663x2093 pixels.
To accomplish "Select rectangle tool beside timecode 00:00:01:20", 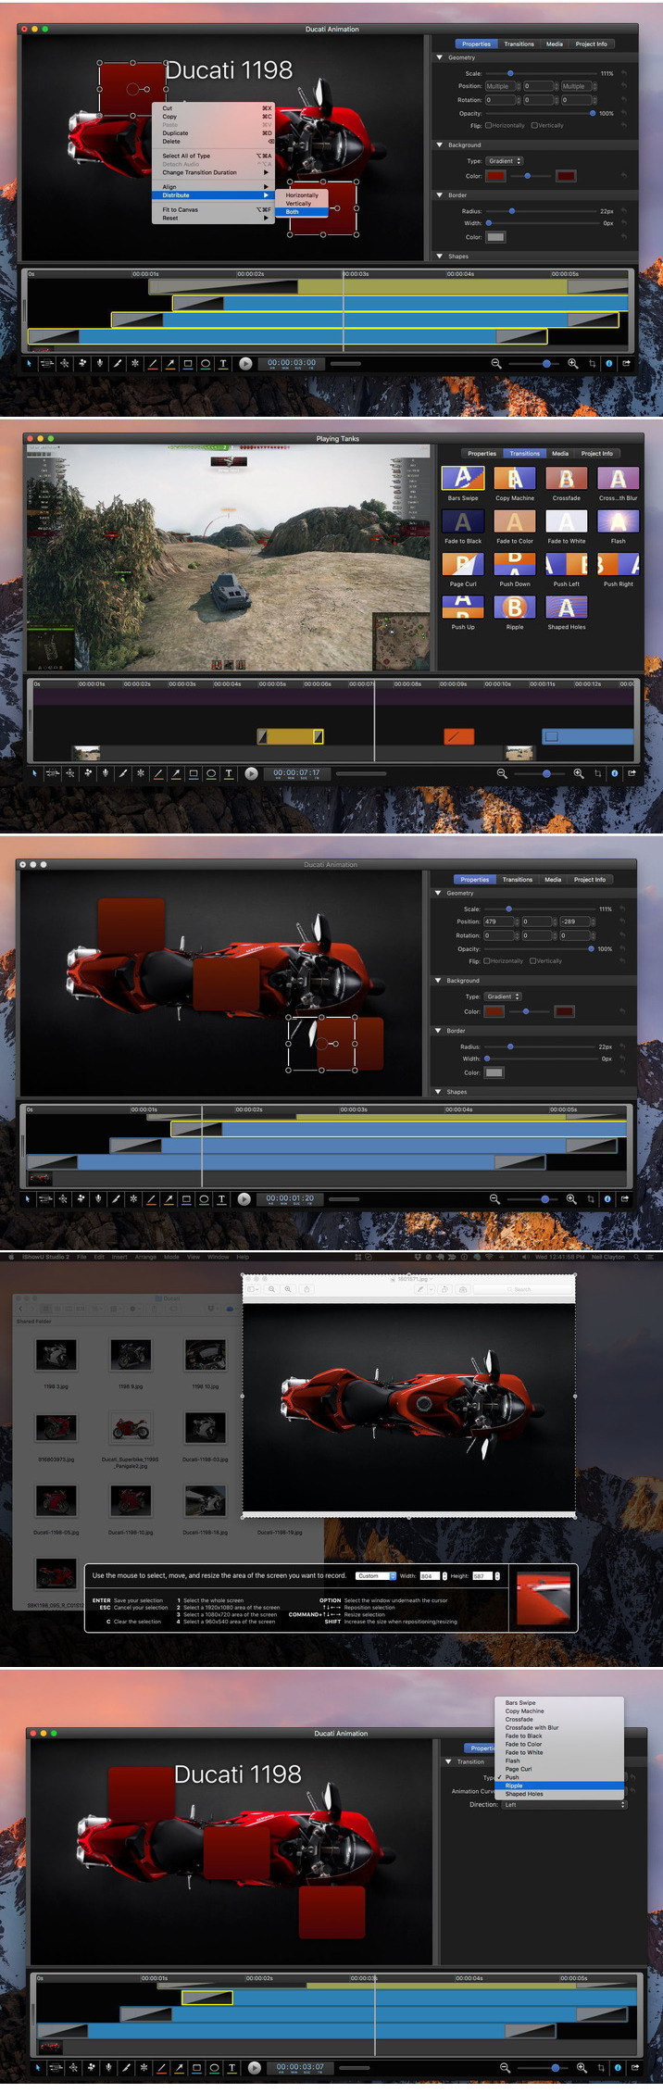I will [186, 1199].
